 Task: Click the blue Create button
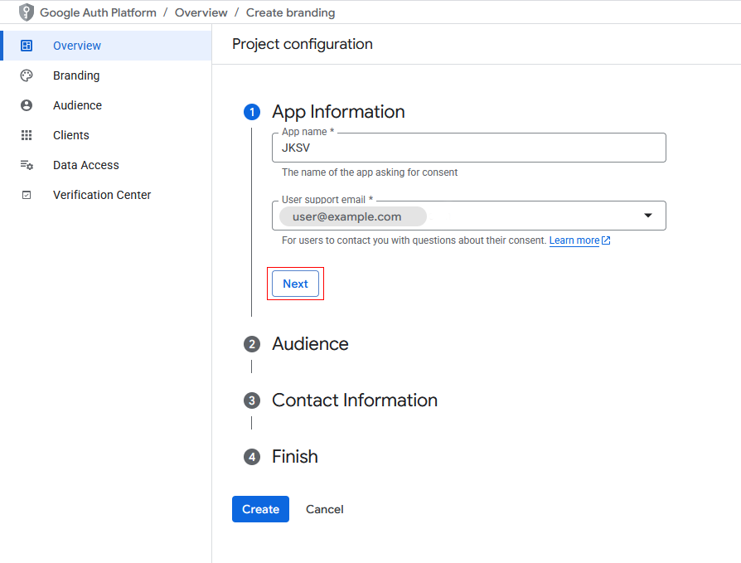click(260, 509)
